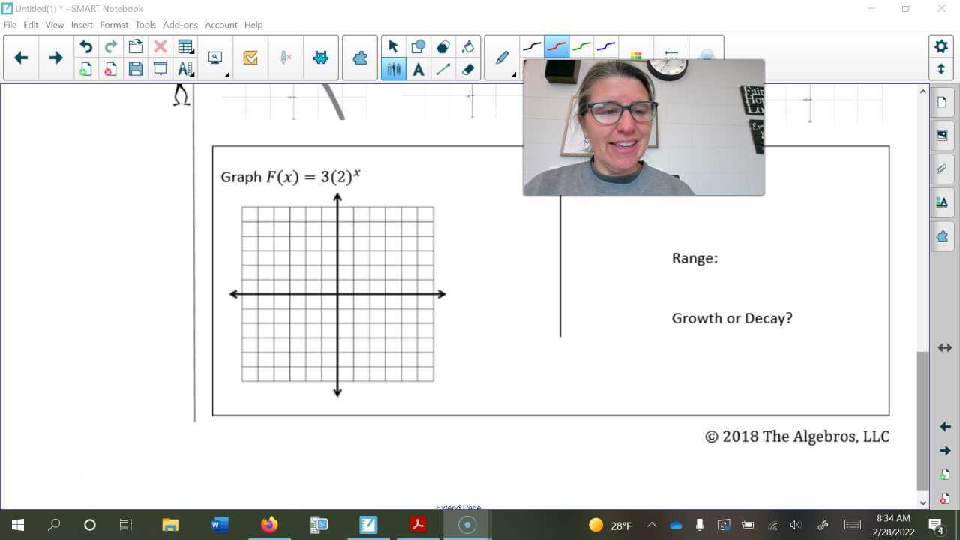960x540 pixels.
Task: Click the Extend Page link
Action: click(x=458, y=508)
